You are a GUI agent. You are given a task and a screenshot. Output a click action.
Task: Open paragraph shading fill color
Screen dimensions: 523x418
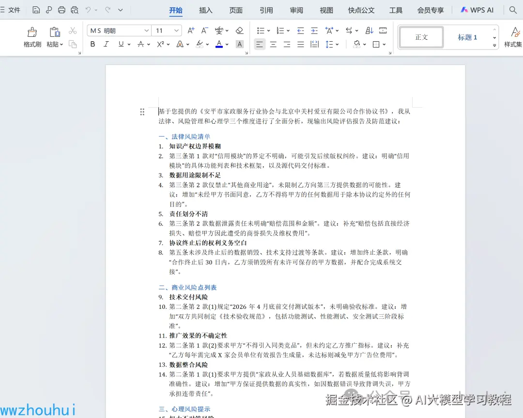coord(357,44)
